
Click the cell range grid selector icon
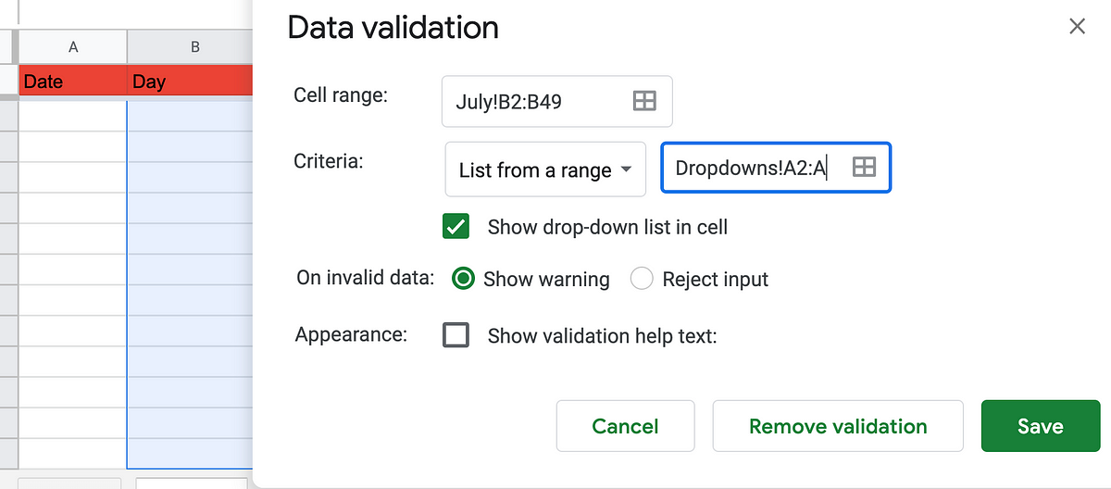tap(644, 101)
